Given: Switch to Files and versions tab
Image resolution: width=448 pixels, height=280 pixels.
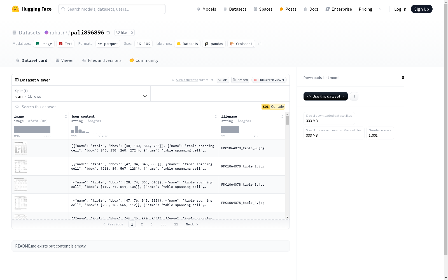Looking at the screenshot, I should click(102, 60).
